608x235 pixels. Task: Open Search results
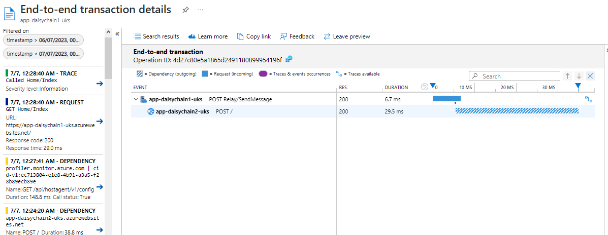[156, 36]
